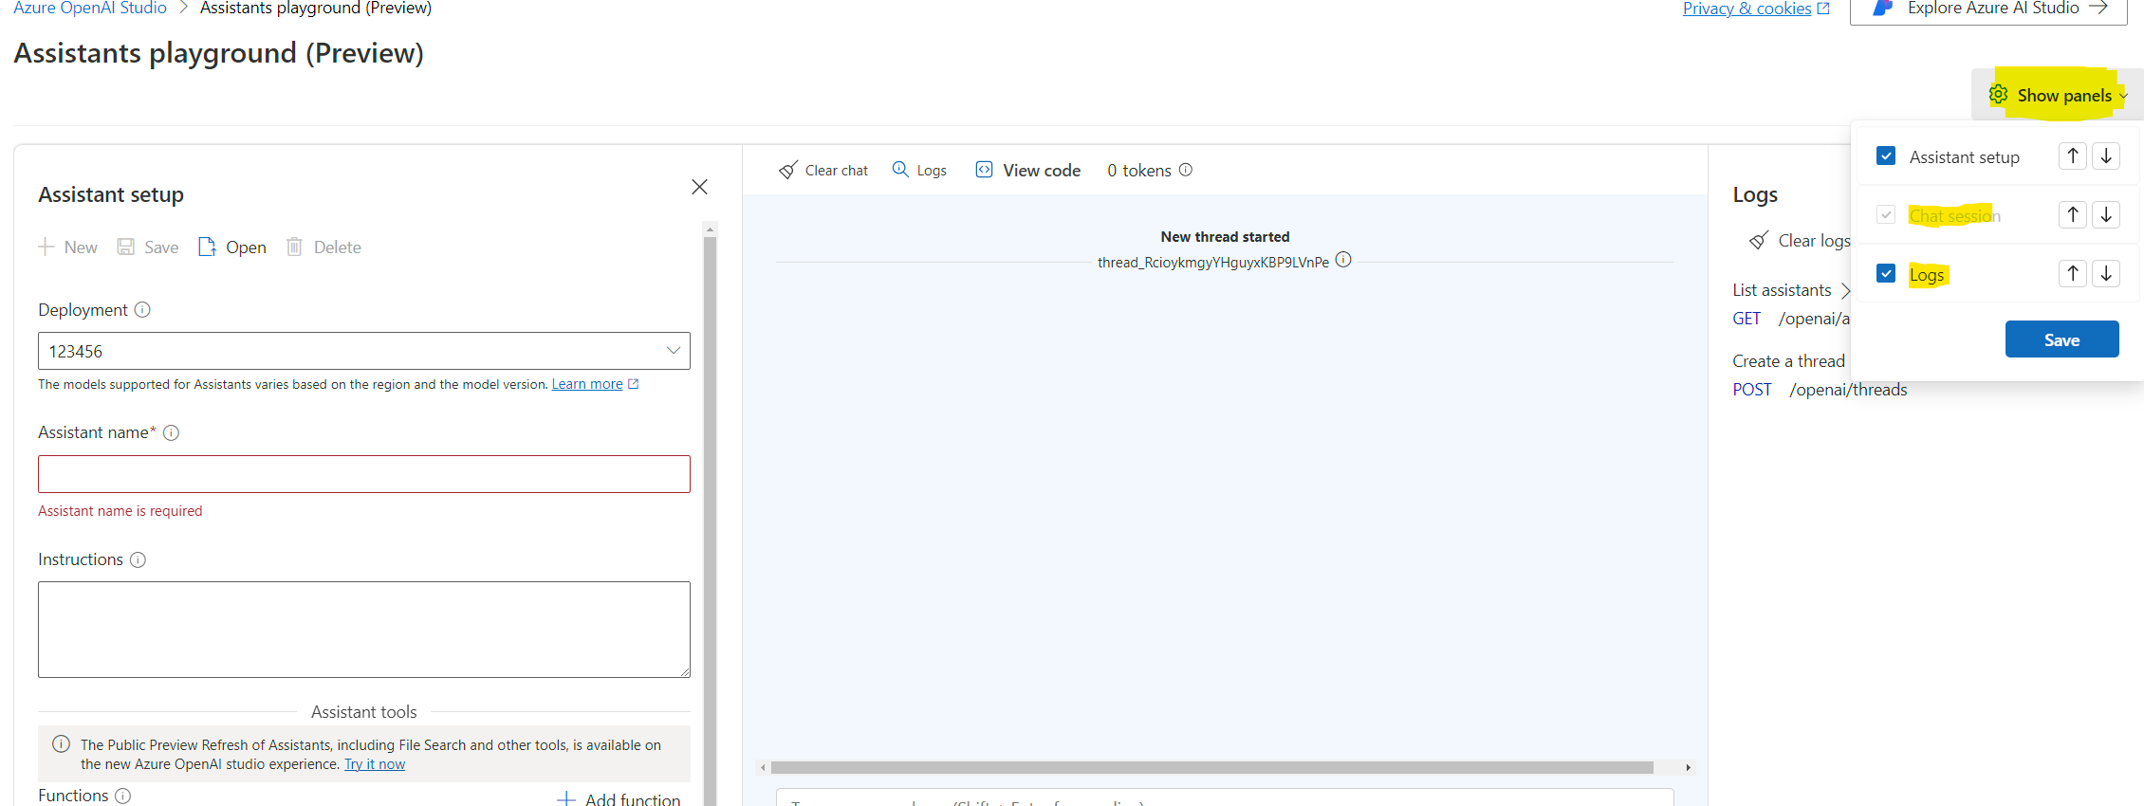Click the broom icon beside Clear chat

[788, 171]
